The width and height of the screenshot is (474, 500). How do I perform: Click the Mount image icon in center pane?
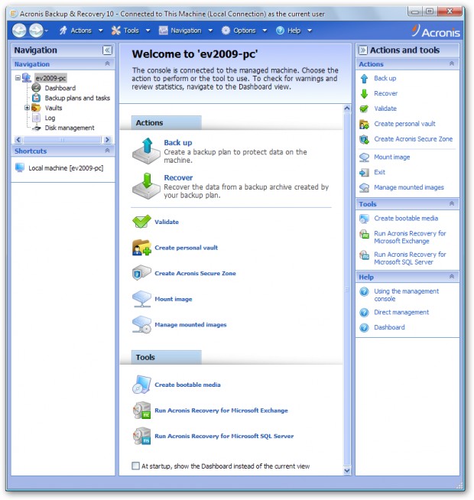tap(141, 299)
